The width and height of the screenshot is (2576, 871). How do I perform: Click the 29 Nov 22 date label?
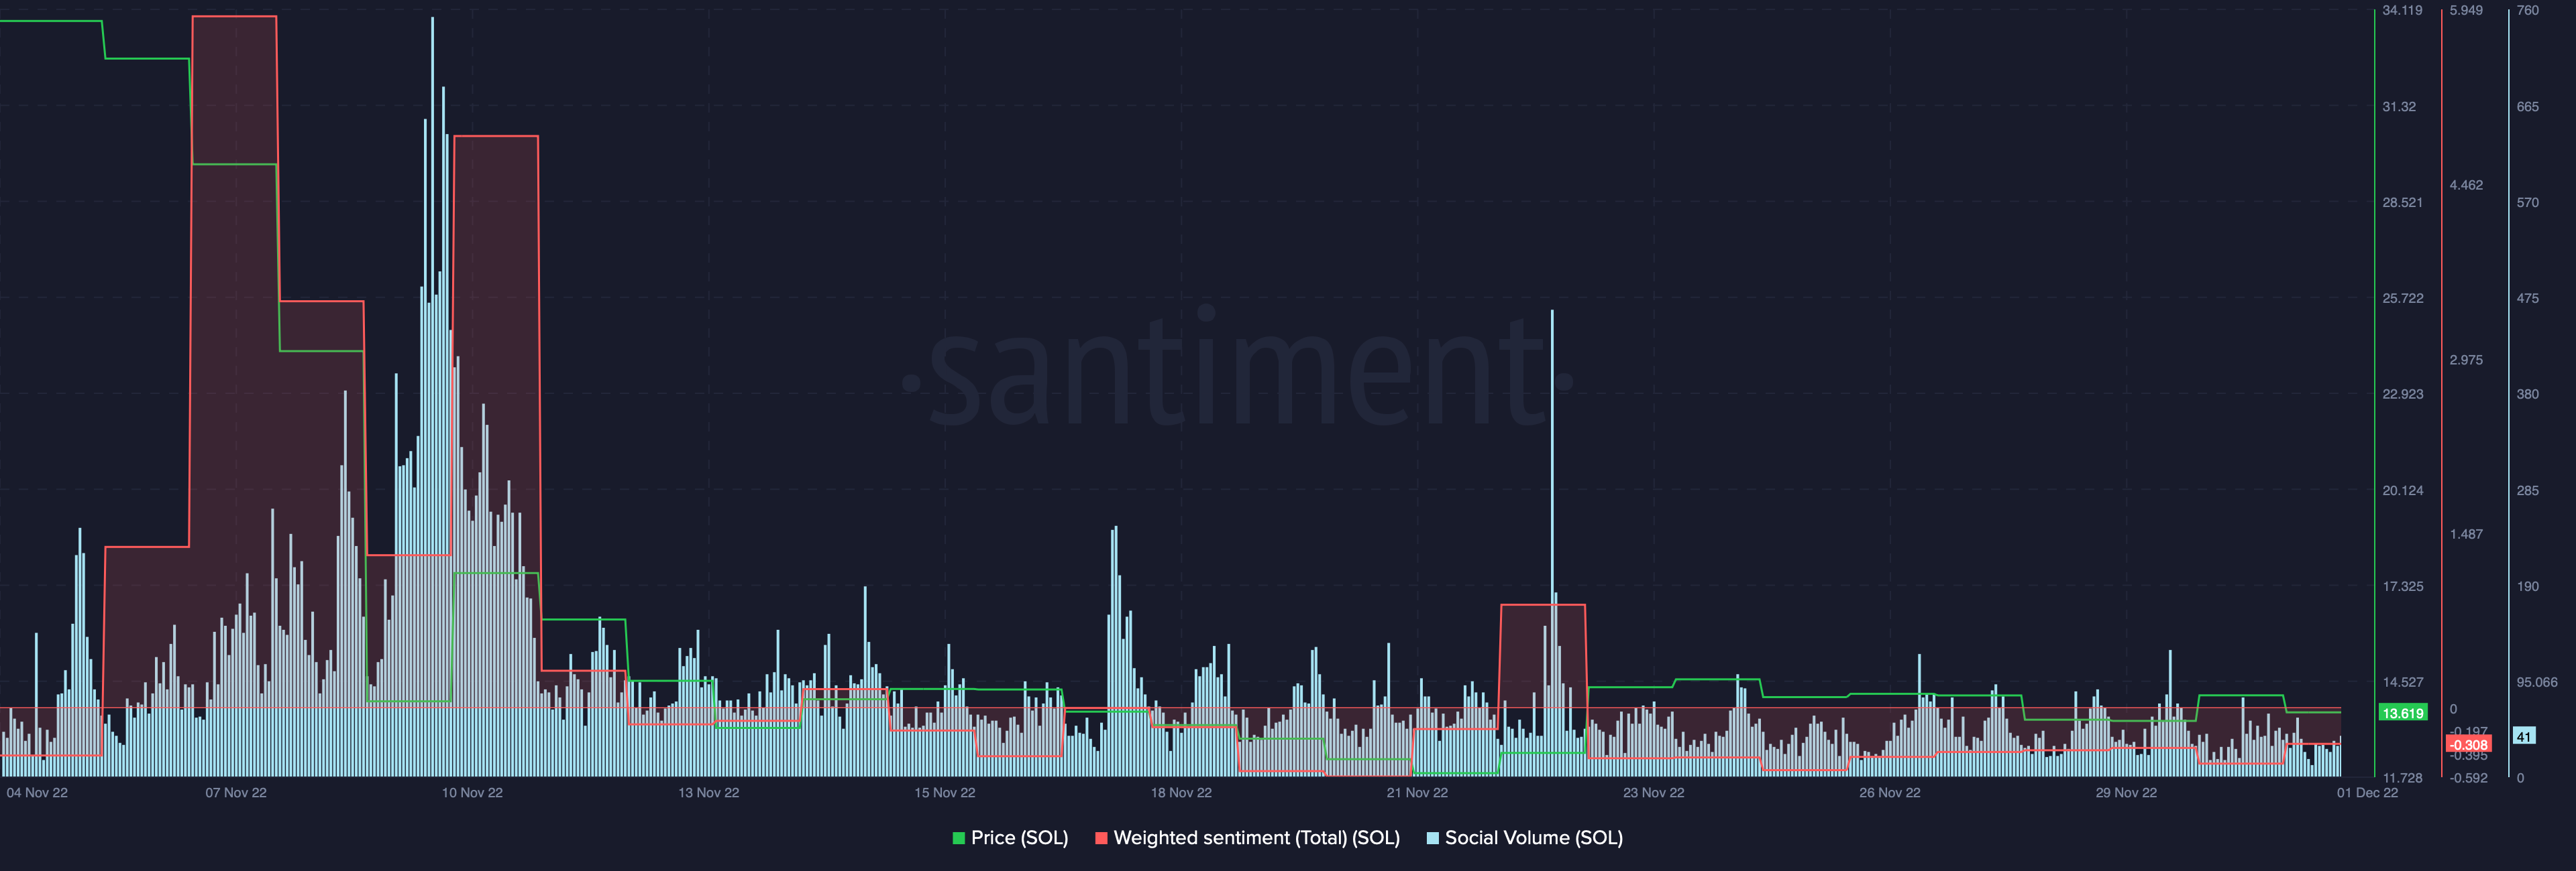tap(2126, 793)
